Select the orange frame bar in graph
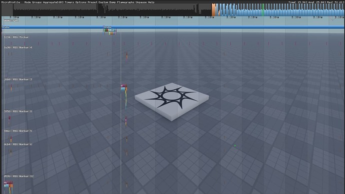The height and width of the screenshot is (194, 345). 213,10
